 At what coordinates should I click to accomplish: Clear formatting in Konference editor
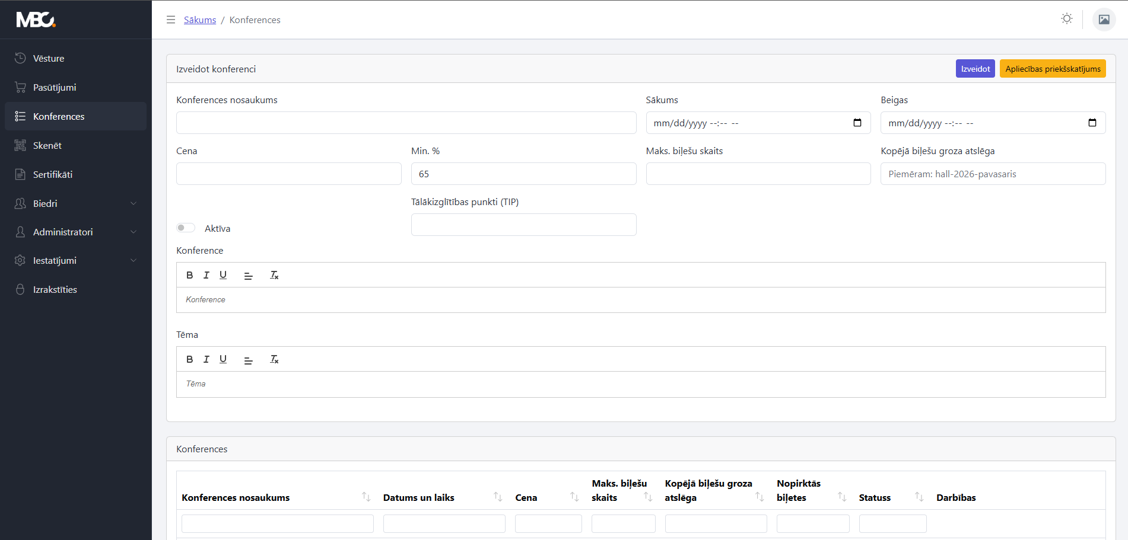(x=274, y=275)
